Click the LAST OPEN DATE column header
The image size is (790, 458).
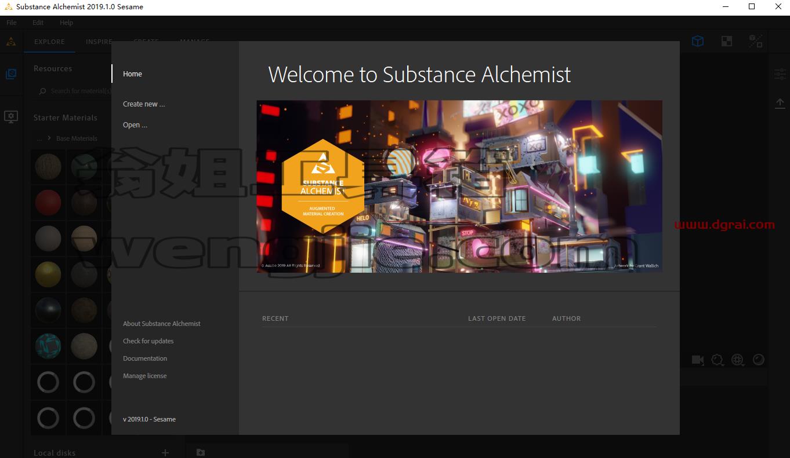(497, 318)
